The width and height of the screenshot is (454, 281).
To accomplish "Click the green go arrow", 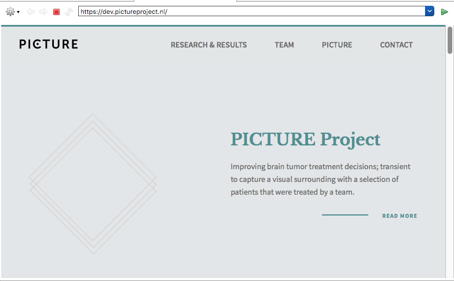I will [445, 12].
